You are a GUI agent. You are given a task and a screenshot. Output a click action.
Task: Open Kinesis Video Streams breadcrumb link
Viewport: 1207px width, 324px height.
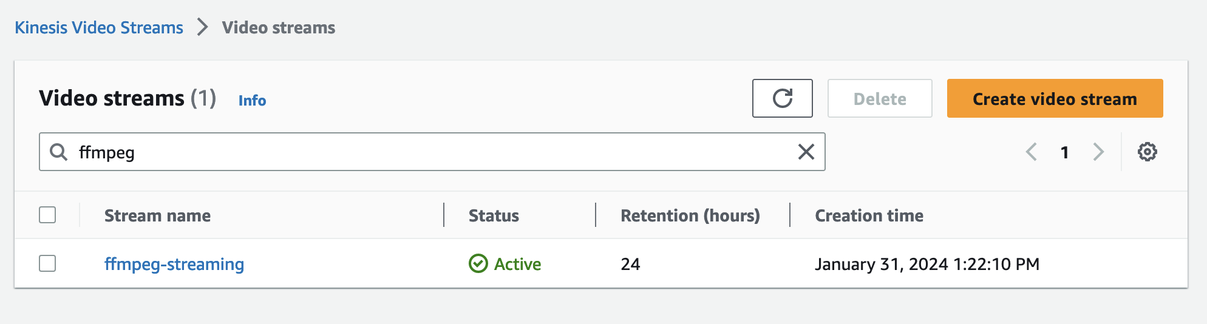pyautogui.click(x=99, y=27)
